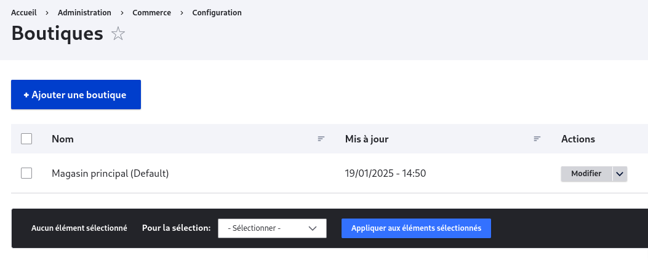
Task: Expand the arrow next to Modifier button
Action: click(x=620, y=174)
